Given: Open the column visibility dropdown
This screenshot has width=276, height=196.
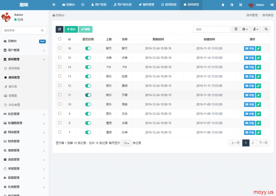Looking at the screenshot, I should pyautogui.click(x=245, y=29).
